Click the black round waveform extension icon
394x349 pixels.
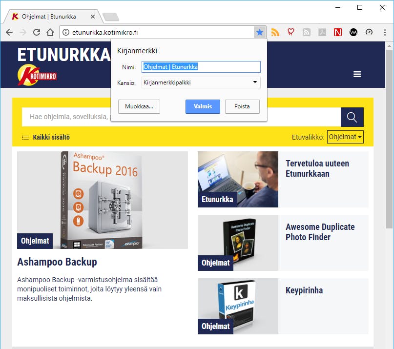(x=353, y=32)
